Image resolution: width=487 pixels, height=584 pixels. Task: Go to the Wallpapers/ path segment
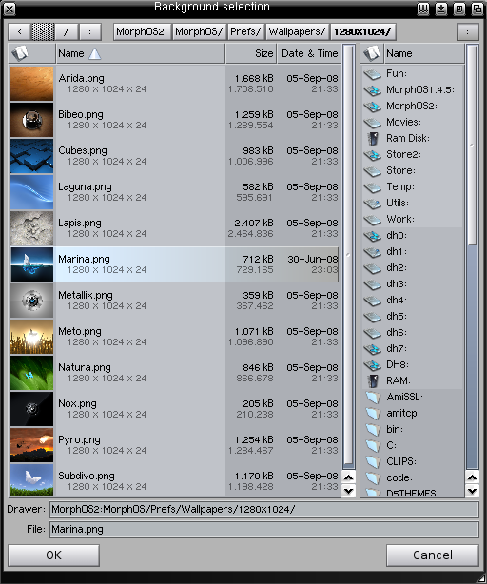click(297, 32)
